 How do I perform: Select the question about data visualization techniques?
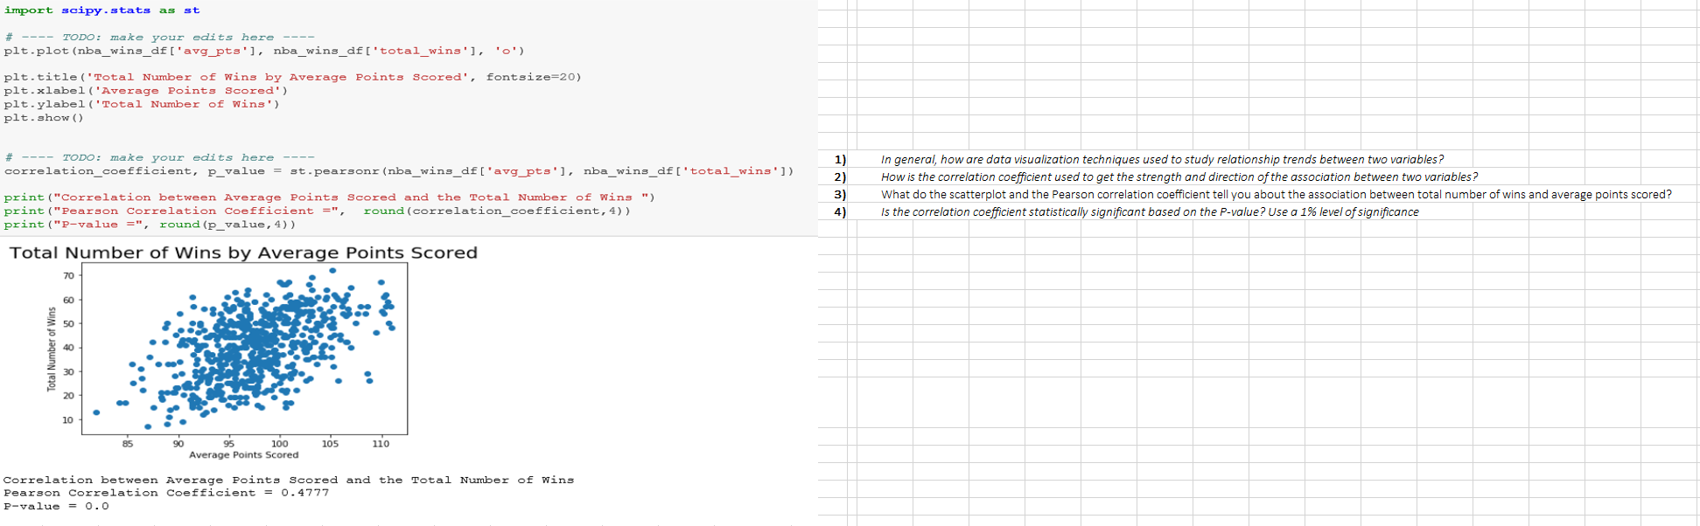1162,159
